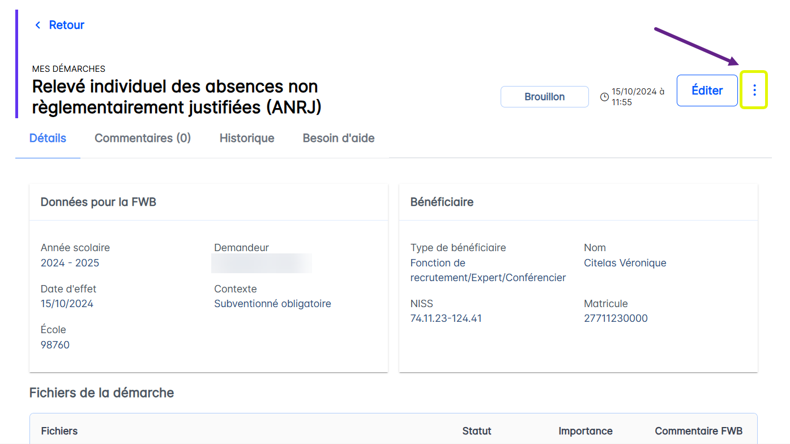Click the back chevron arrow icon
The width and height of the screenshot is (790, 444).
pyautogui.click(x=38, y=25)
